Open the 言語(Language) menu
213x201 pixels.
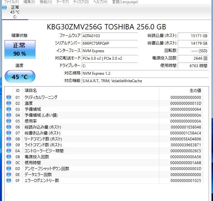(125, 2)
